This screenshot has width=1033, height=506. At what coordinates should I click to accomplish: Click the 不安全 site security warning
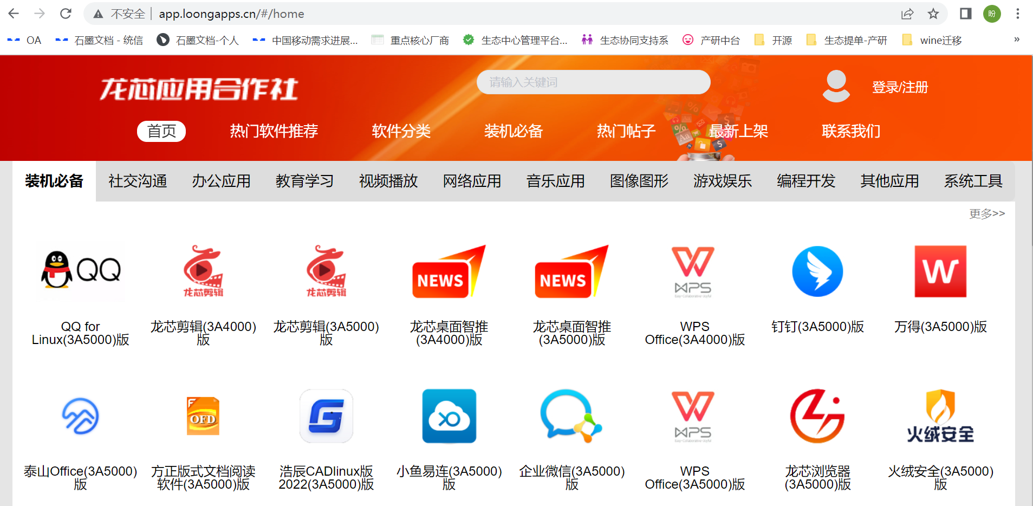(119, 14)
